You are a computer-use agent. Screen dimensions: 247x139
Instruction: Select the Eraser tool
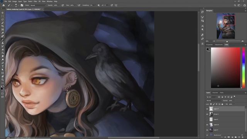click(3, 49)
